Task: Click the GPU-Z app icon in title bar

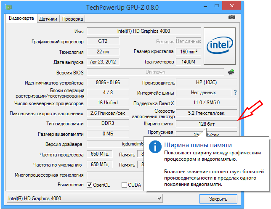Action: 8,7
